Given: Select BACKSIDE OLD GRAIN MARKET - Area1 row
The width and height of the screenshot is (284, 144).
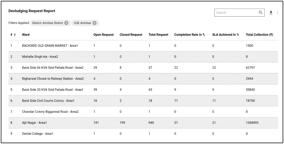Looking at the screenshot, I should point(50,46).
